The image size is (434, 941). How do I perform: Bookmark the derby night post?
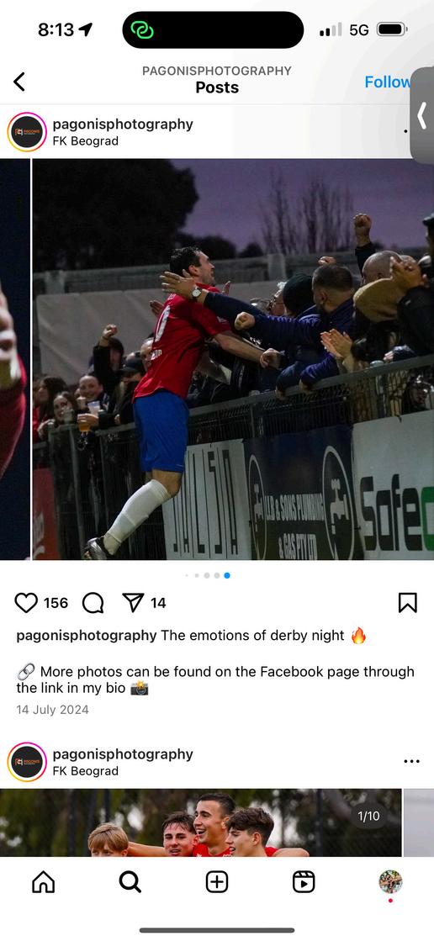pyautogui.click(x=408, y=603)
